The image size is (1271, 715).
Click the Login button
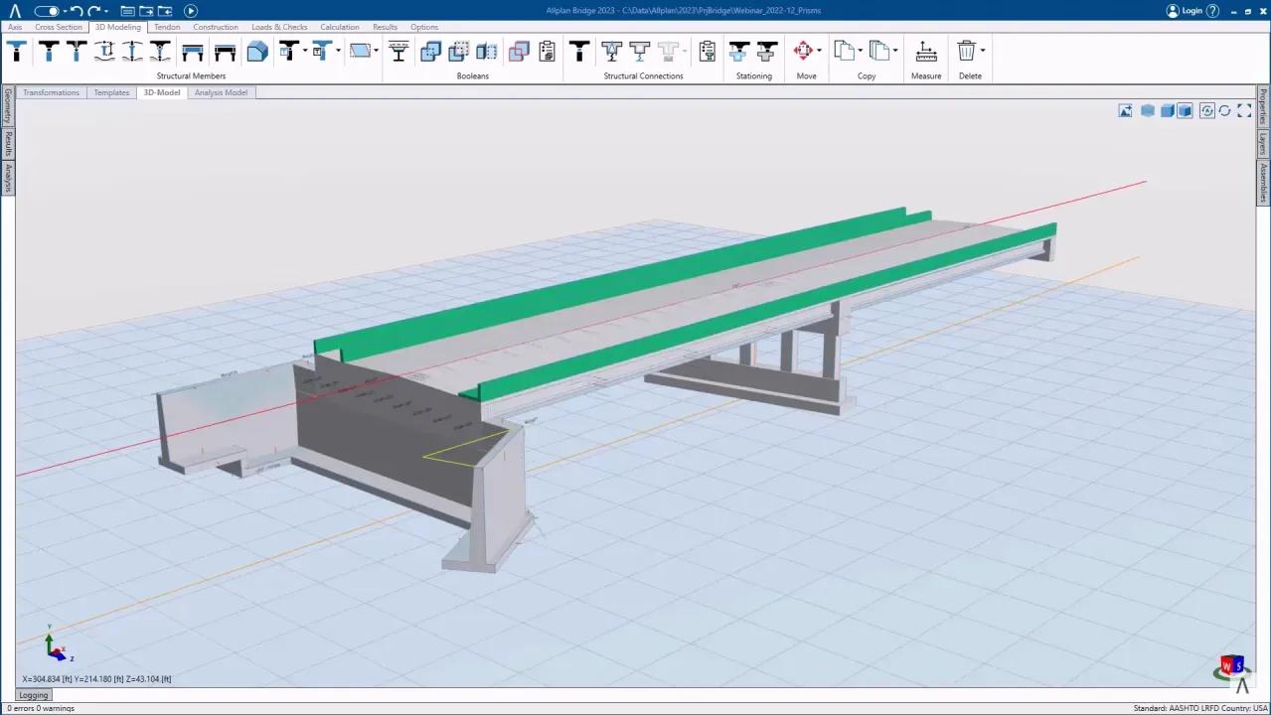click(x=1190, y=10)
